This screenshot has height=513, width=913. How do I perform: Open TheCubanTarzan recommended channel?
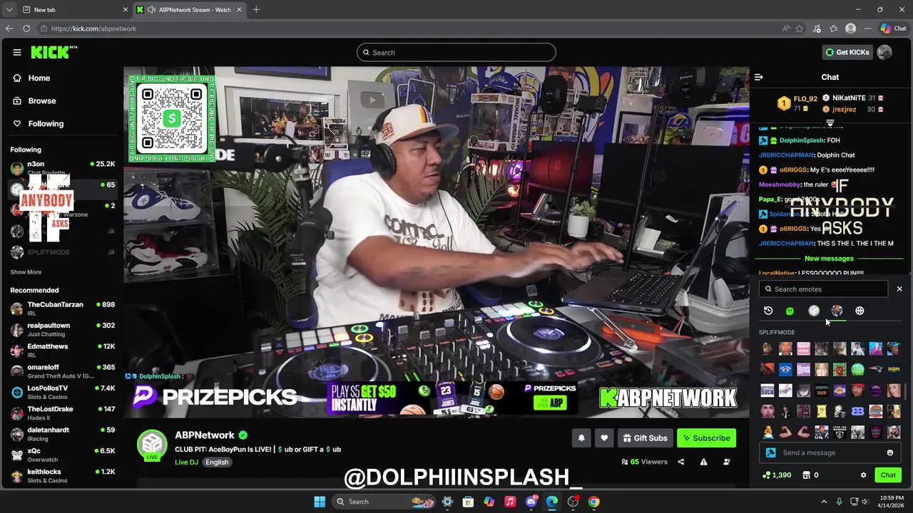(x=63, y=309)
